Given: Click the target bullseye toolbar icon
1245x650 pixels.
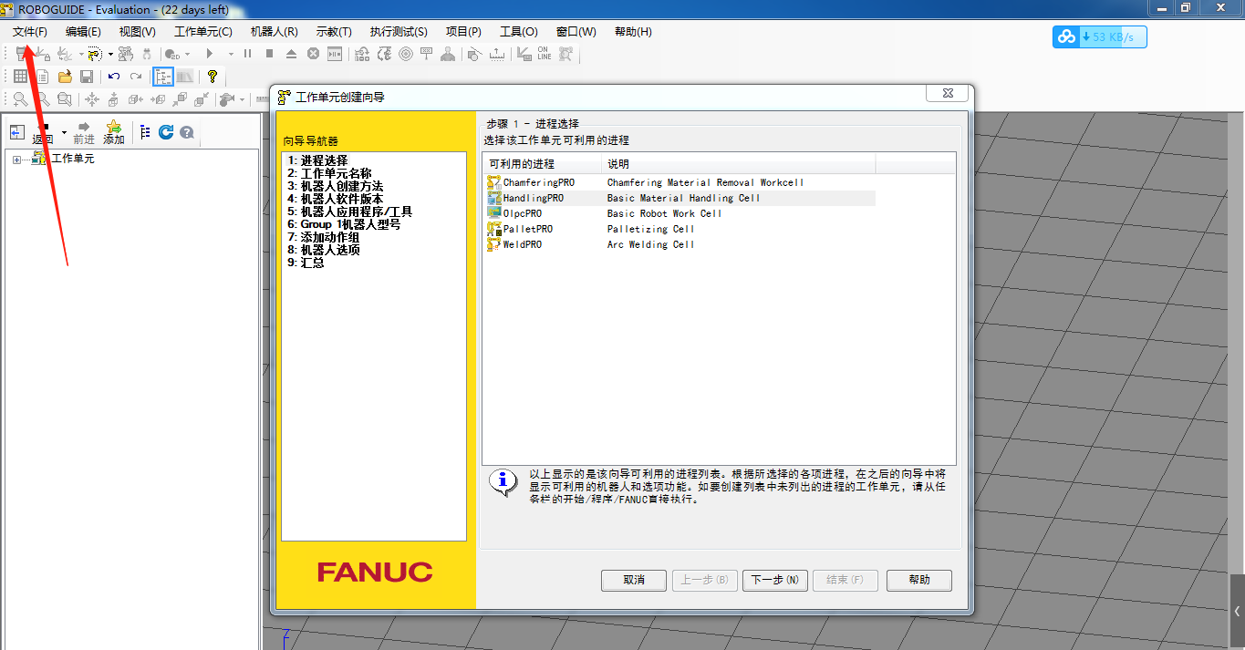Looking at the screenshot, I should (x=406, y=54).
